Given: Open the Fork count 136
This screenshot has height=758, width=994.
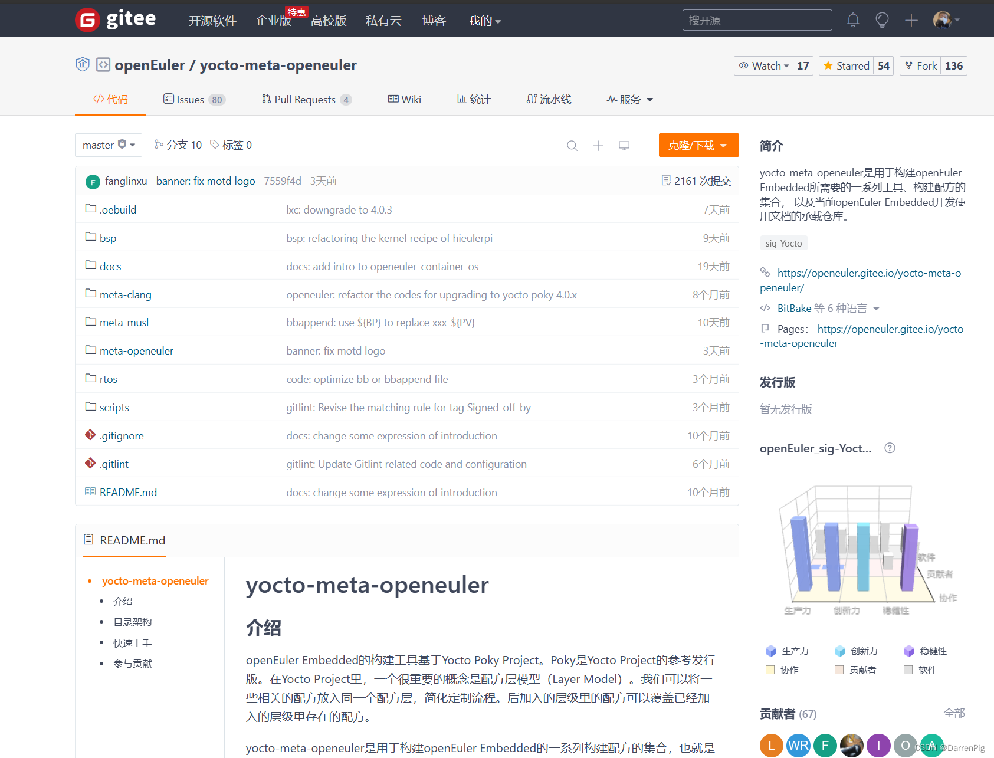Looking at the screenshot, I should [954, 65].
